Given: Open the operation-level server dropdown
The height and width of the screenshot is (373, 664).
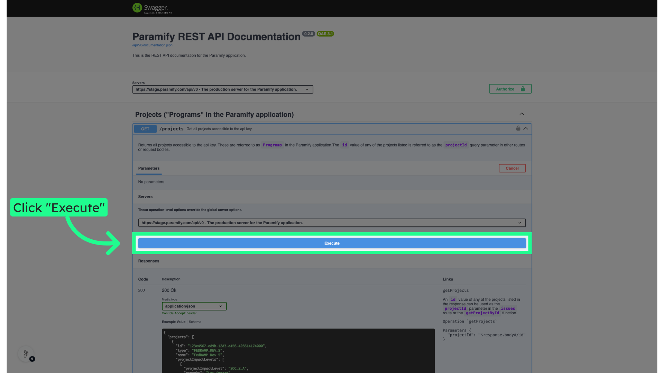Looking at the screenshot, I should tap(332, 223).
